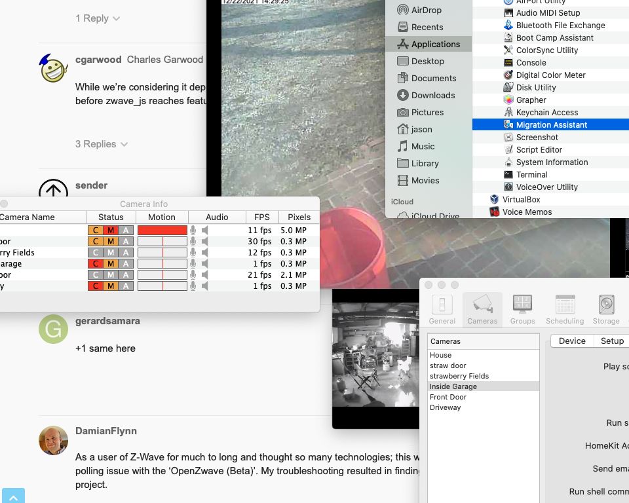Viewport: 629px width, 503px height.
Task: Select strawberry Fields in Cameras list
Action: click(484, 376)
